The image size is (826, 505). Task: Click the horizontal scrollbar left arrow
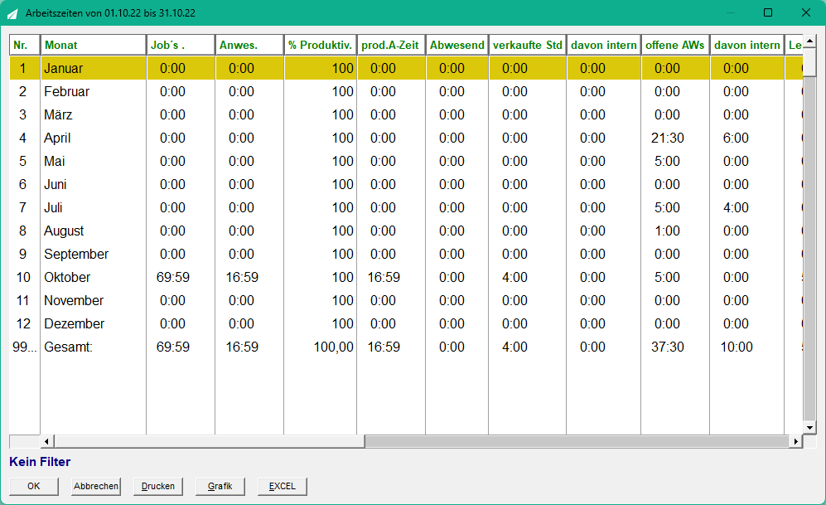(47, 441)
